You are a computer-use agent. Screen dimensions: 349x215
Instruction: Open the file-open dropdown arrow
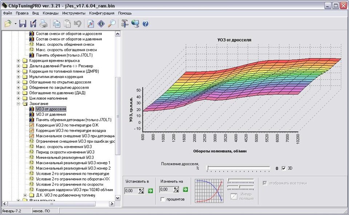tap(15, 24)
